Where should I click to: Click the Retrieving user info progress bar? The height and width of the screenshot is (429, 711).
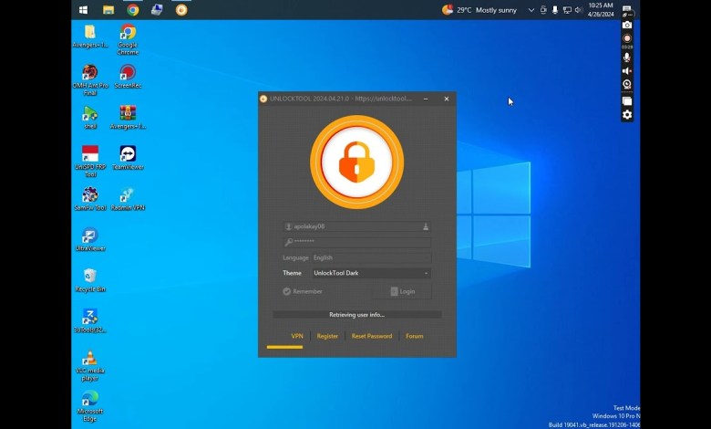point(356,315)
